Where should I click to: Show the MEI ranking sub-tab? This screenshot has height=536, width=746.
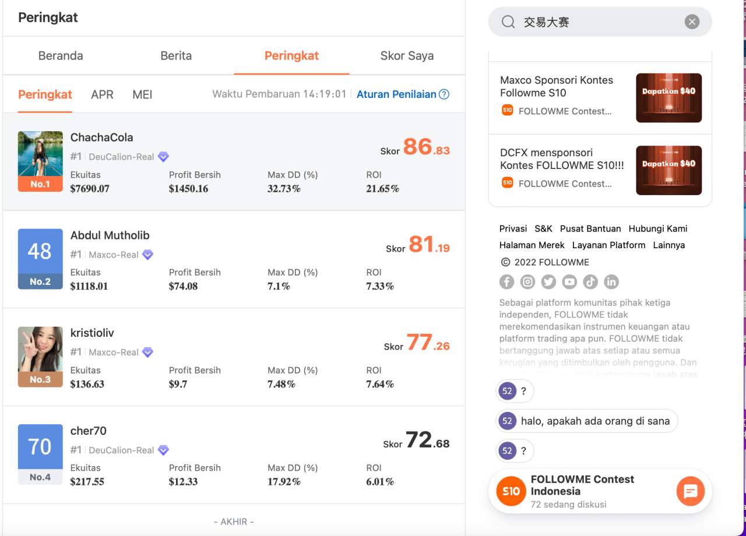(x=142, y=94)
